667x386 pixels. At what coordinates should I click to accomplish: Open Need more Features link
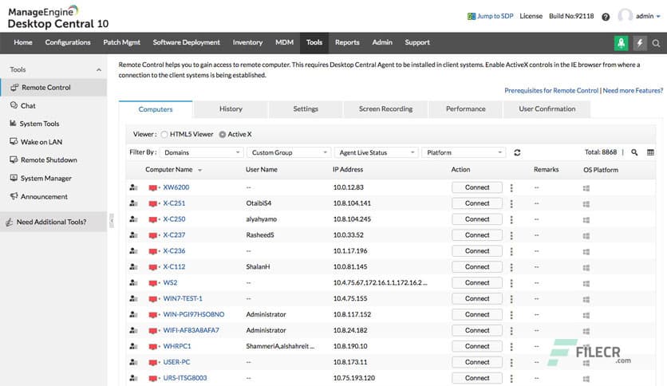coord(633,91)
